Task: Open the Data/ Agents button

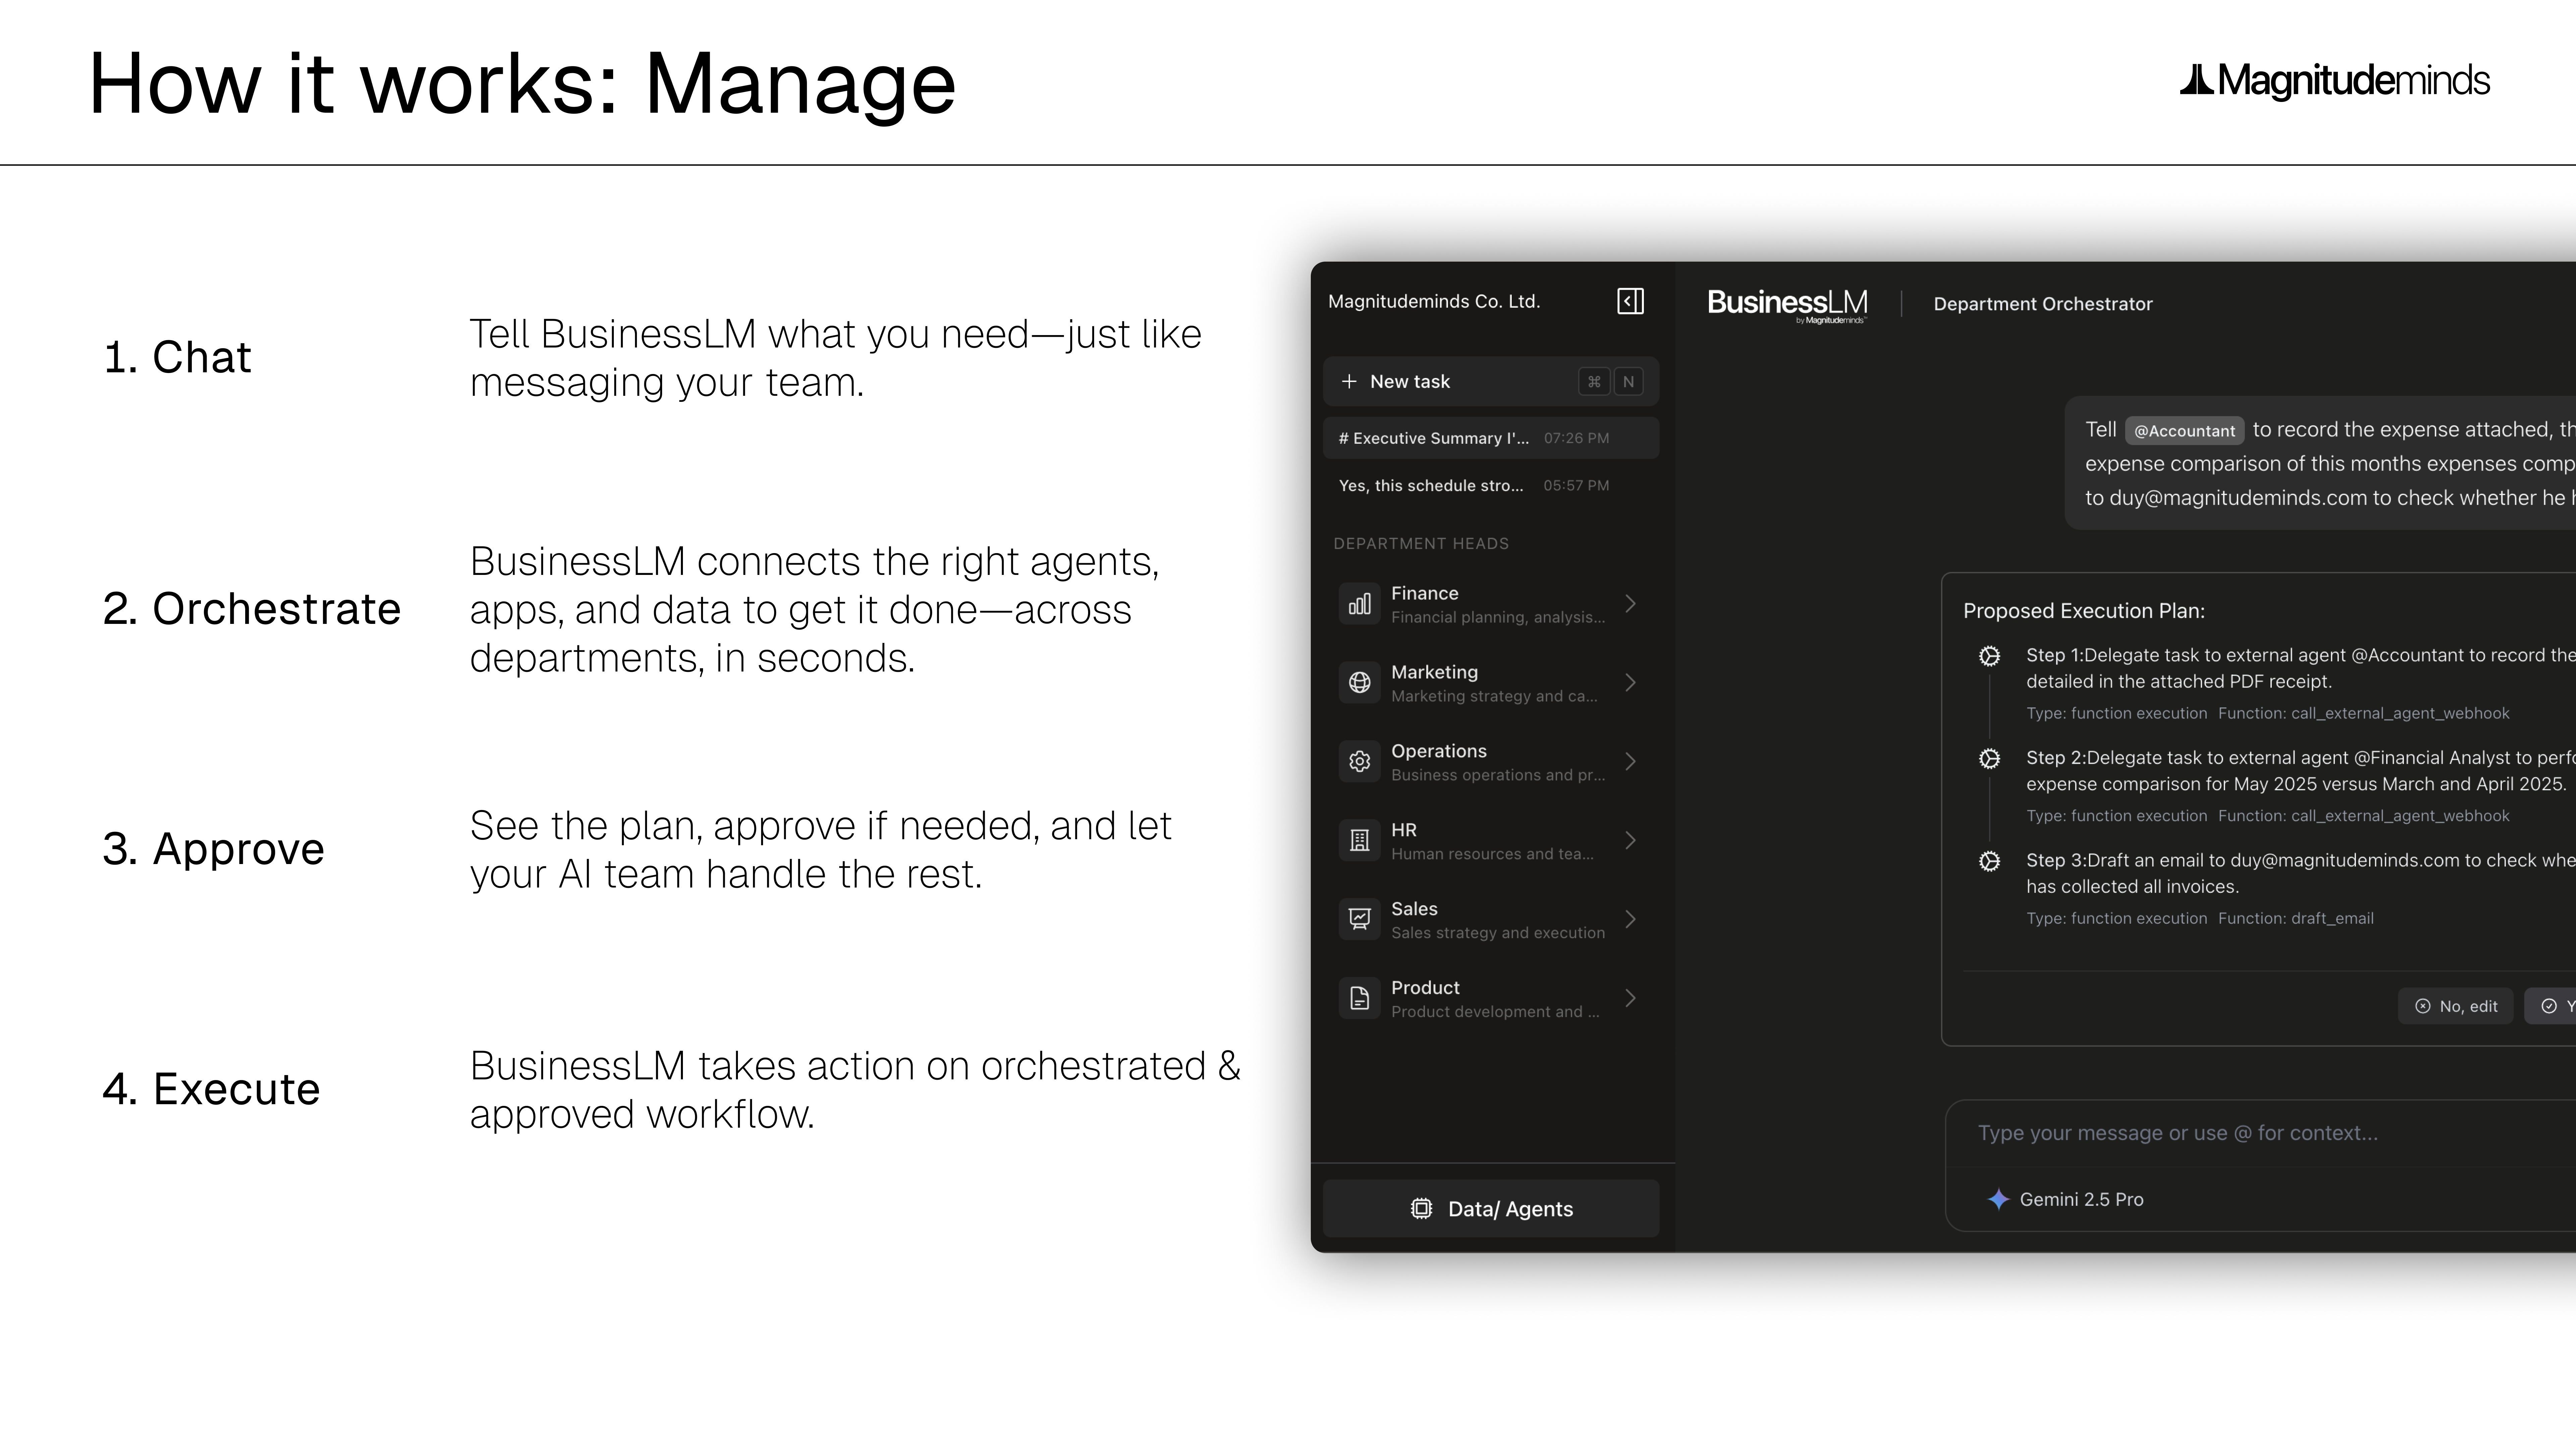Action: coord(1491,1209)
